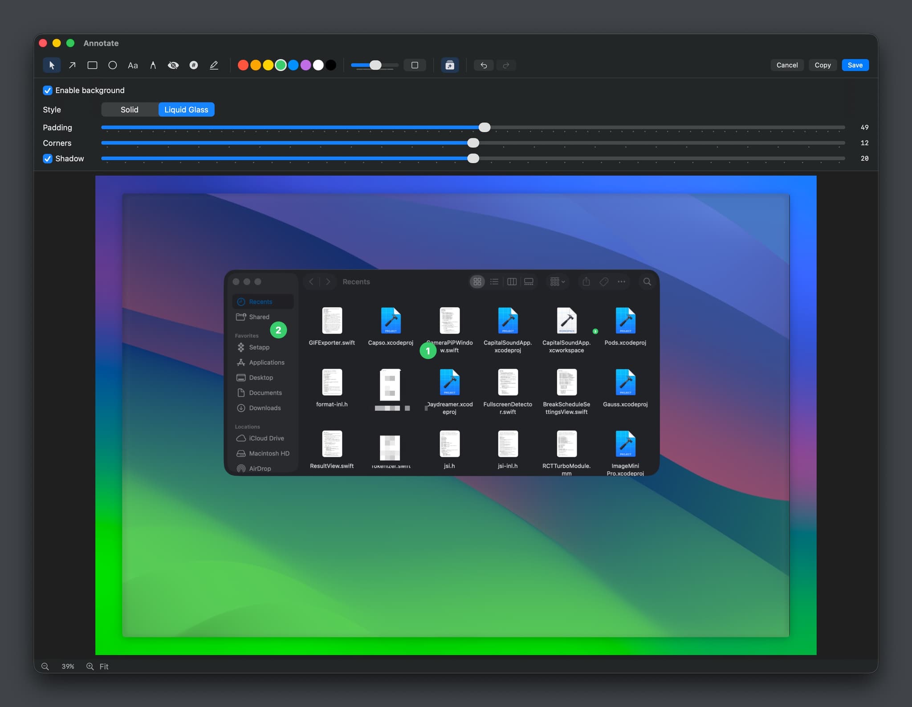The height and width of the screenshot is (707, 912).
Task: Click the Cancel button
Action: tap(787, 65)
